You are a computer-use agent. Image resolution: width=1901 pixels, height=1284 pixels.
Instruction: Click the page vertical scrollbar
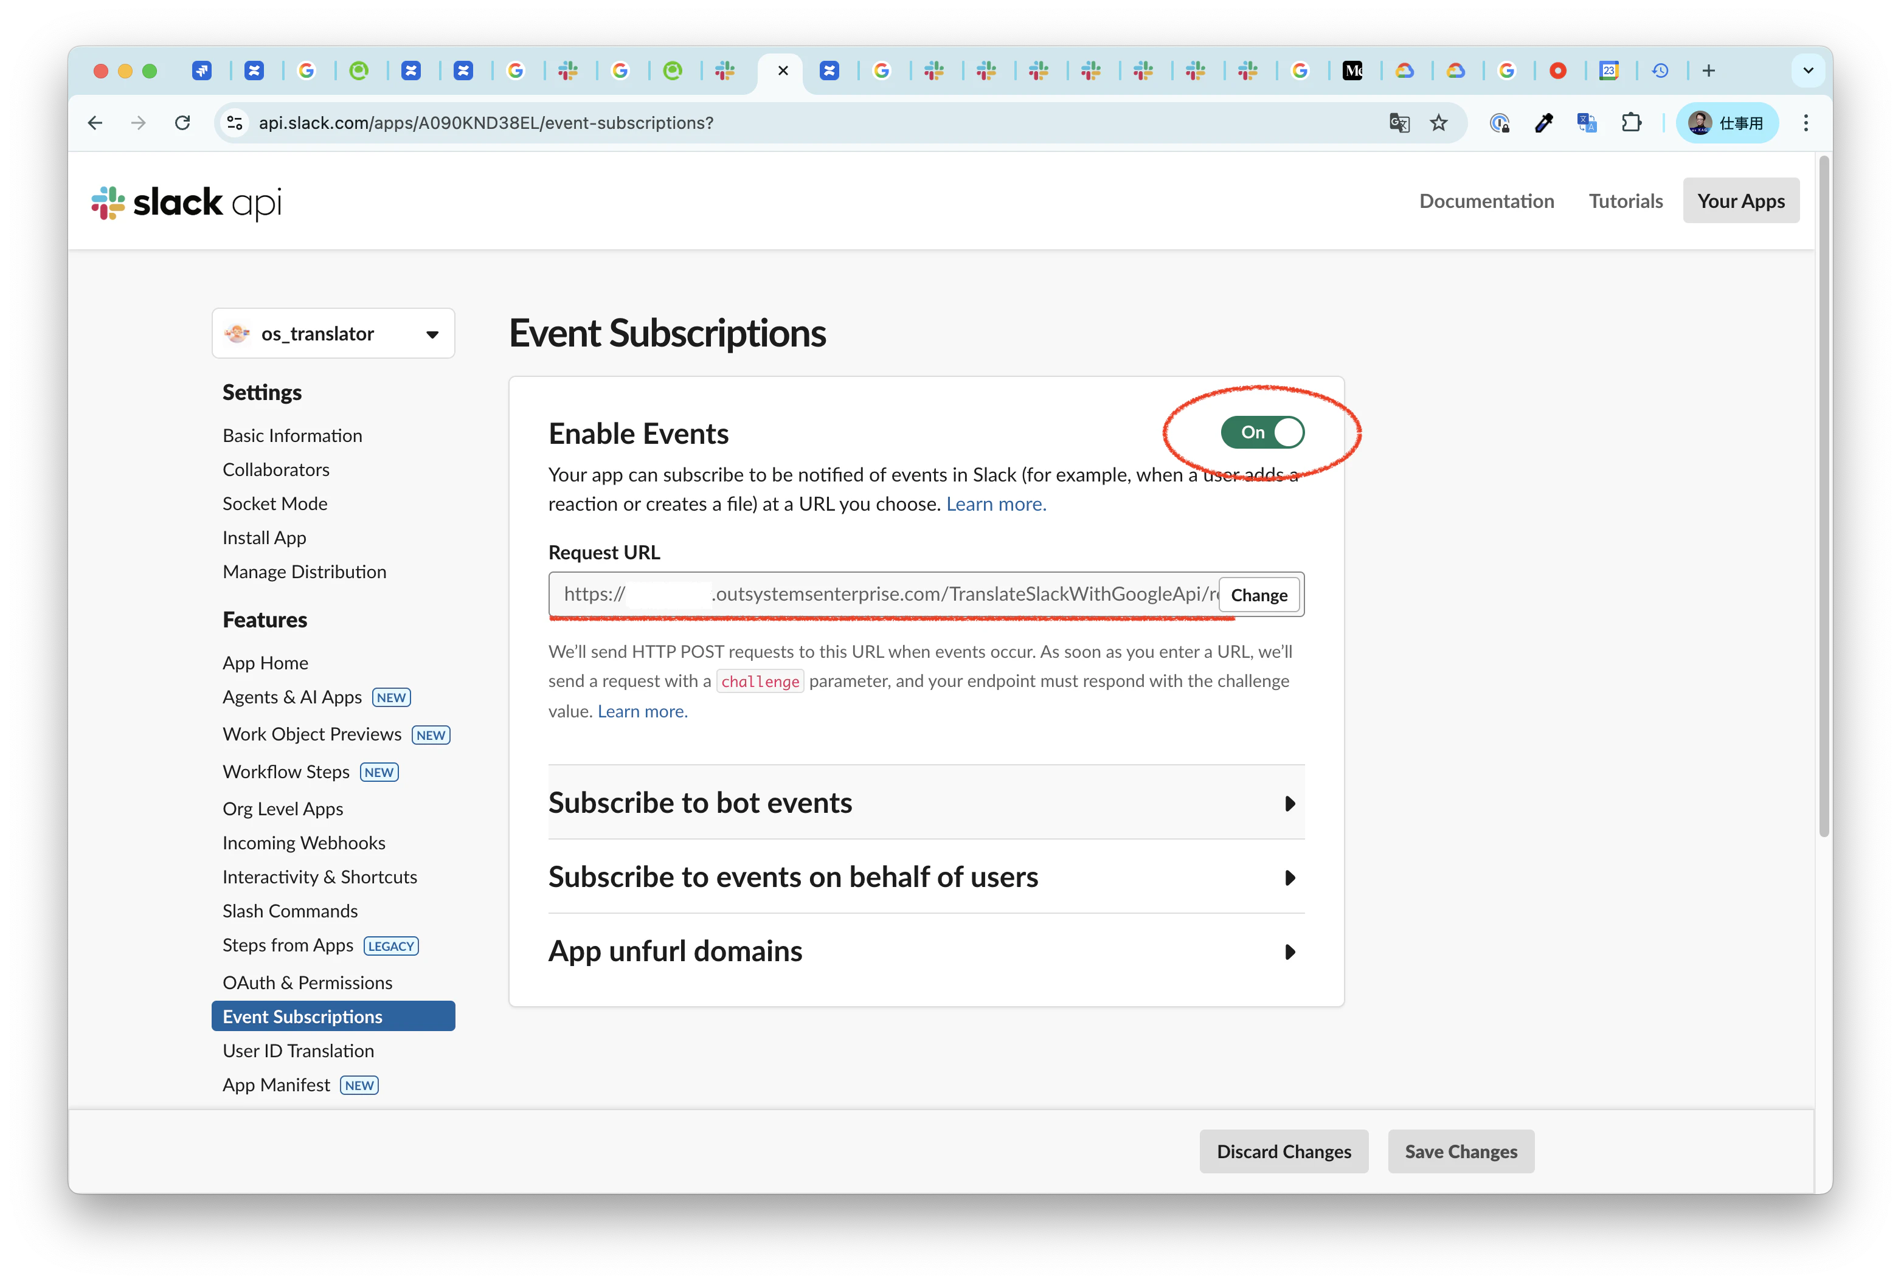click(x=1824, y=497)
